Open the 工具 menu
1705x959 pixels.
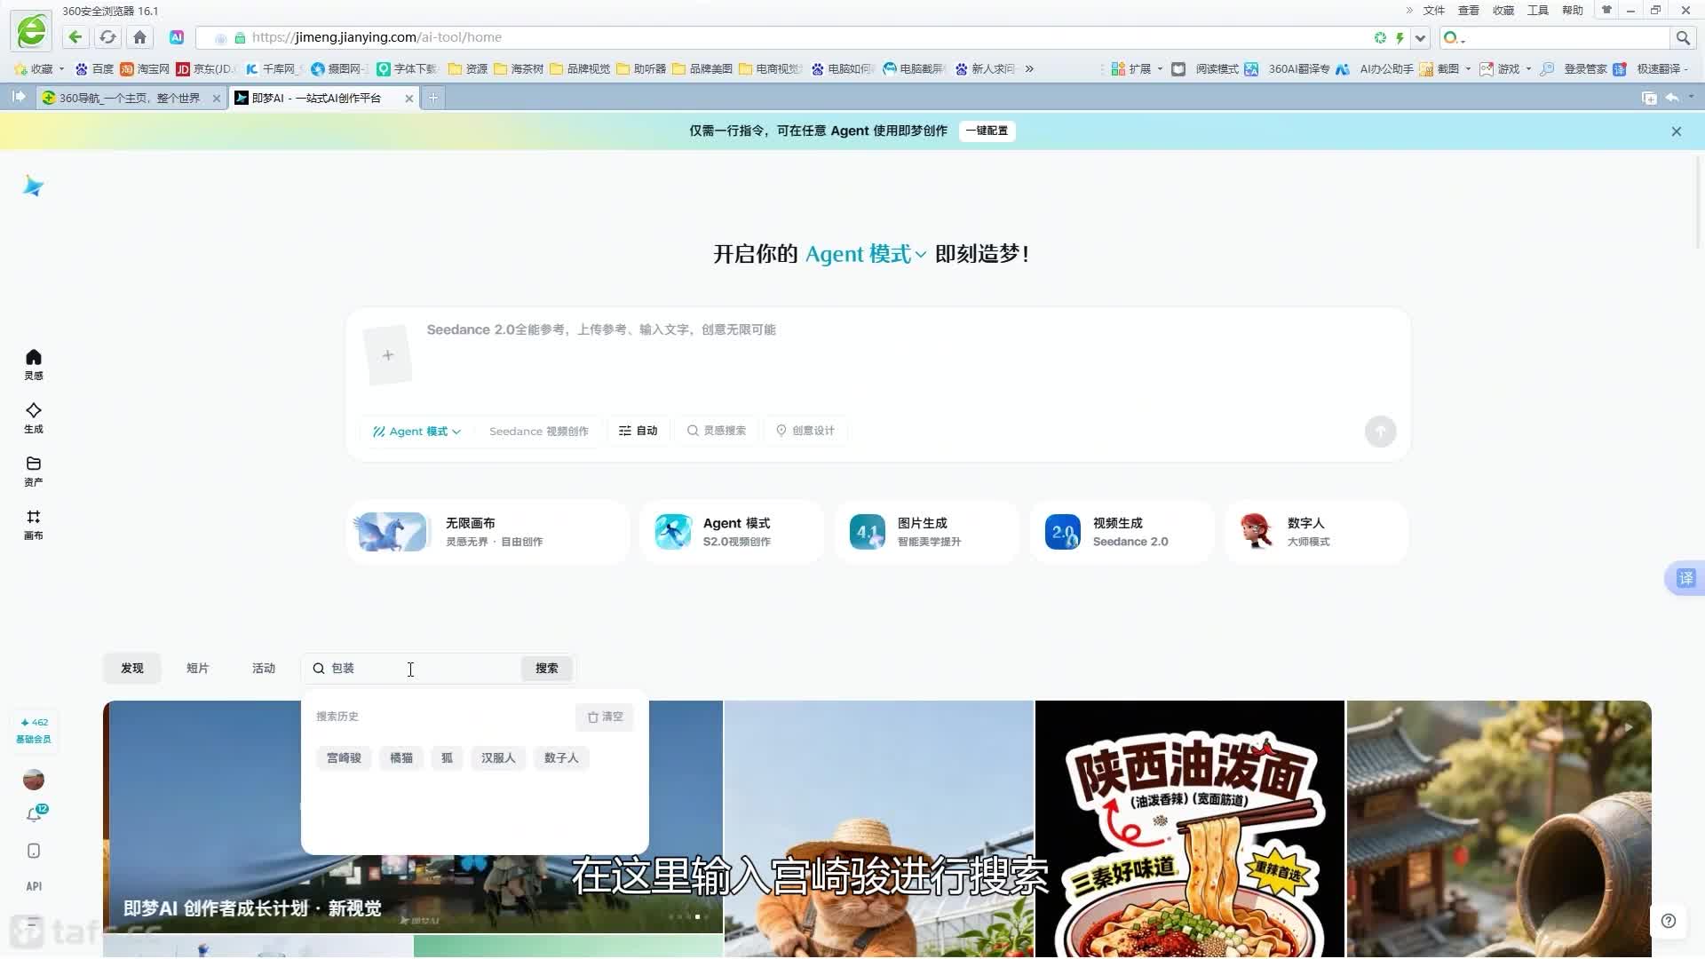(x=1537, y=11)
